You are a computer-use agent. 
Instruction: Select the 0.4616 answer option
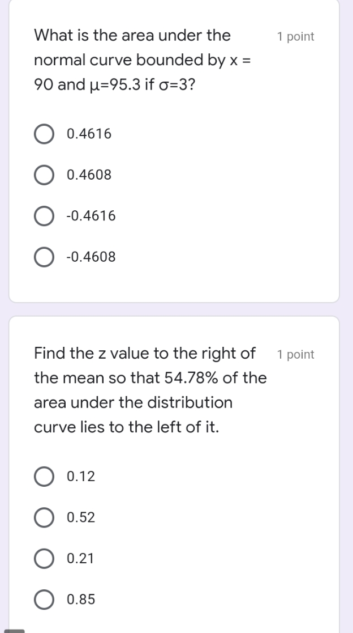tap(44, 134)
